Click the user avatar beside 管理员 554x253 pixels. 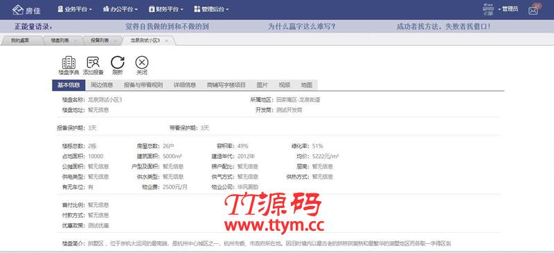(x=488, y=9)
